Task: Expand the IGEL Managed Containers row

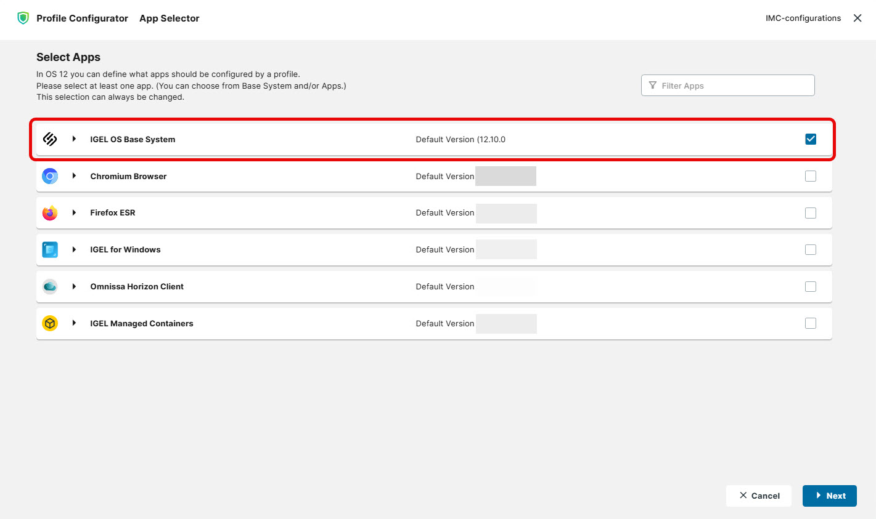Action: tap(74, 323)
